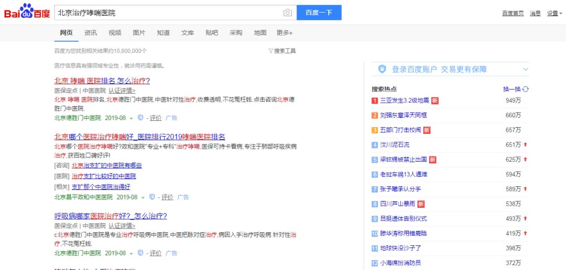Open the result 北京 哮喘 医院排名 怎么治疗?

(102, 81)
